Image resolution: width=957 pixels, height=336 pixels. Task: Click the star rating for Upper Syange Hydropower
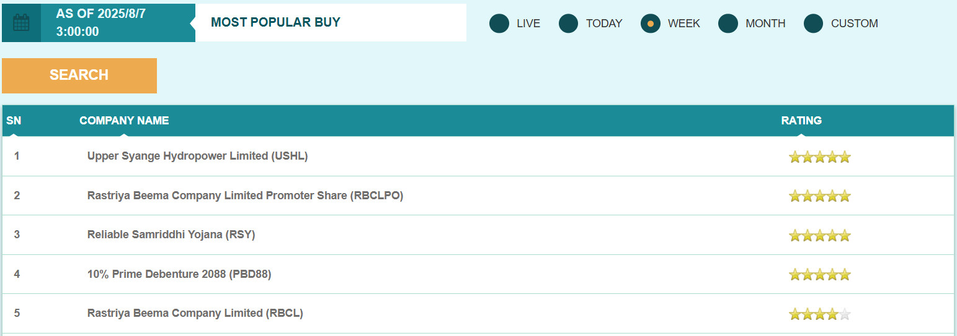tap(819, 157)
